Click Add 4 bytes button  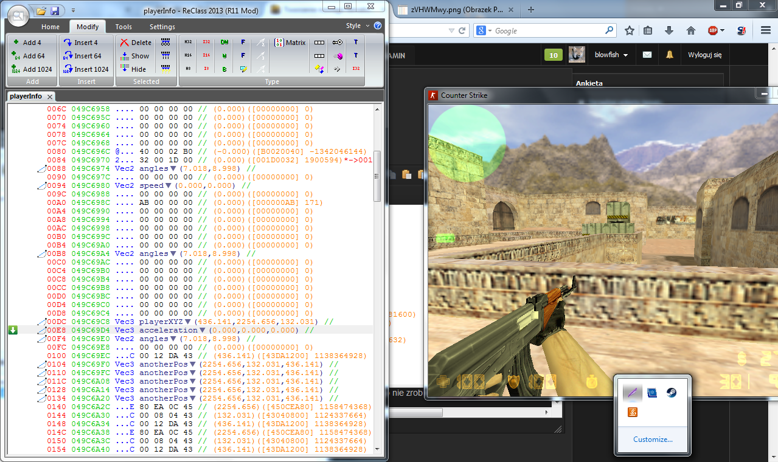point(27,43)
